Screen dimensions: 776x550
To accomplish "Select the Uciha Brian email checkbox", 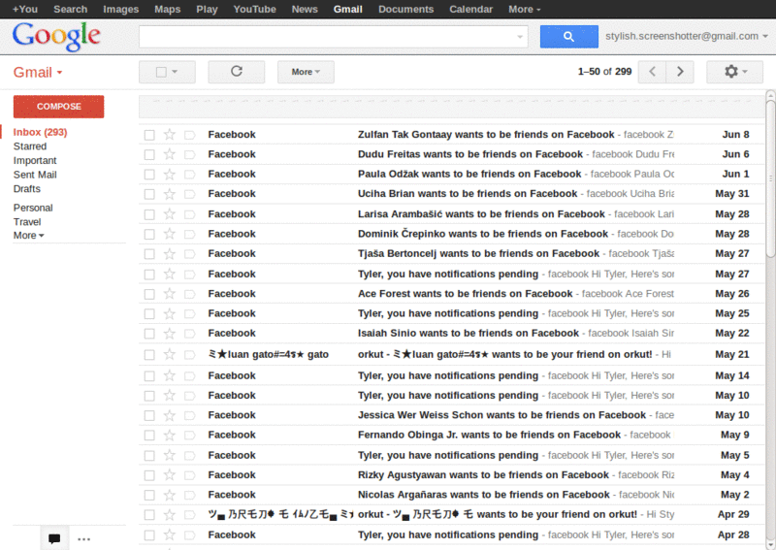I will point(149,194).
